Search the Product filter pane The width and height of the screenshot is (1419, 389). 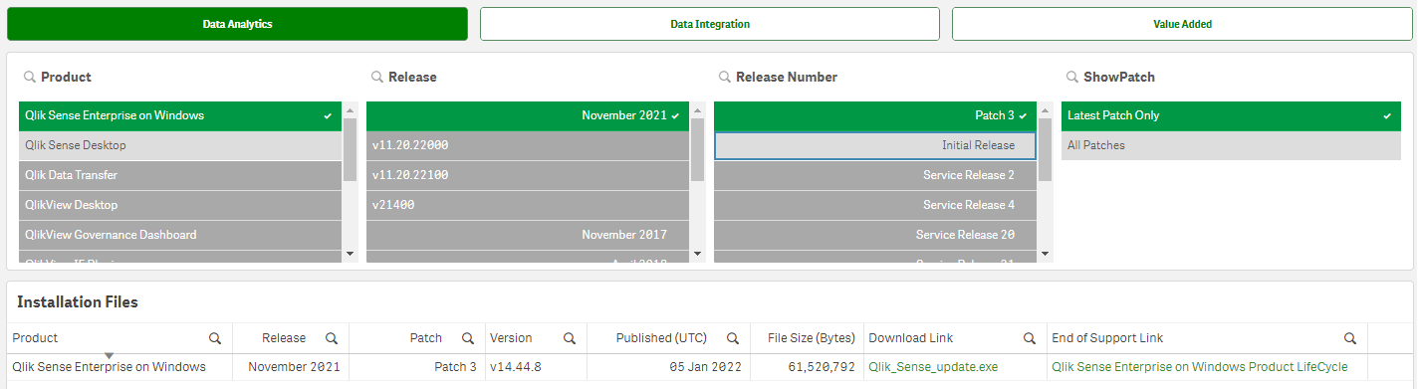(30, 77)
